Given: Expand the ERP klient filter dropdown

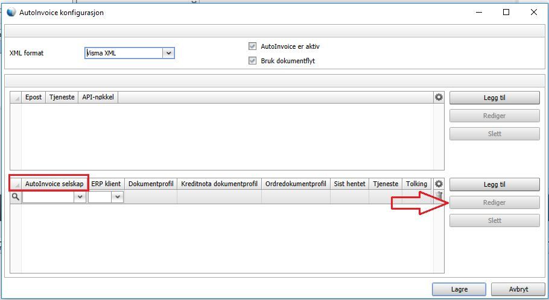Looking at the screenshot, I should click(x=117, y=197).
